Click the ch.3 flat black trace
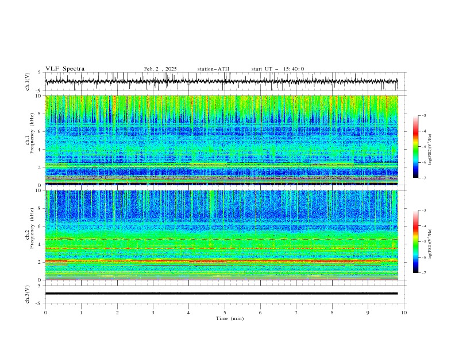The width and height of the screenshot is (455, 351). (x=222, y=294)
